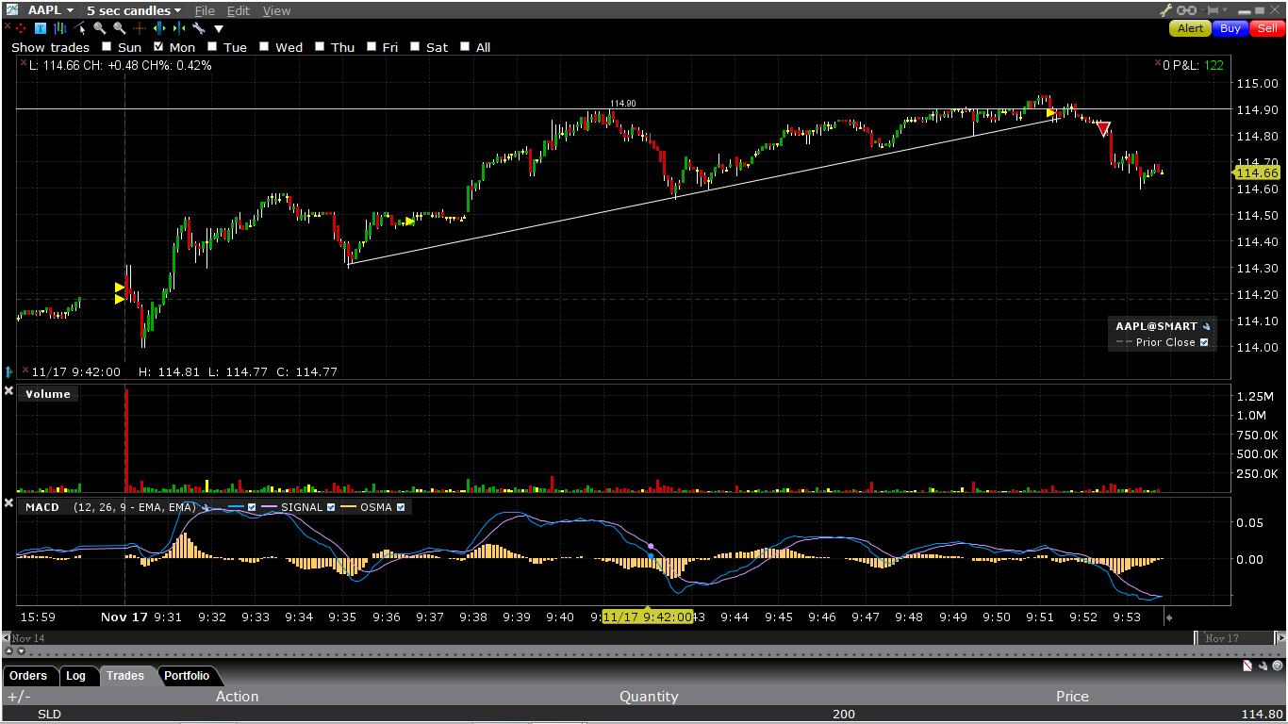Image resolution: width=1288 pixels, height=724 pixels.
Task: Click the chart application icon in title bar
Action: [x=10, y=9]
